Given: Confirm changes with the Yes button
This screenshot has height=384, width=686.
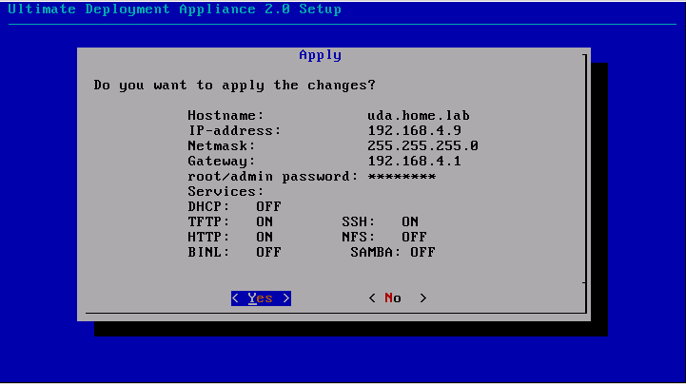Looking at the screenshot, I should pos(261,298).
